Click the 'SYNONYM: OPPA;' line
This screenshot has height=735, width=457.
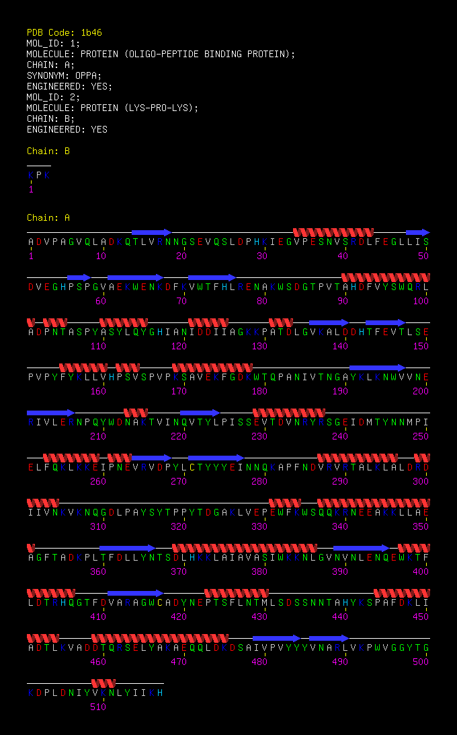click(x=64, y=75)
